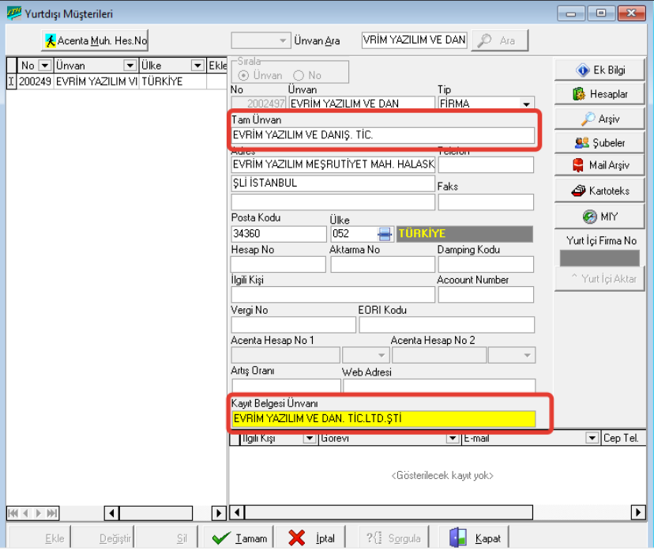Click the Ünvan short name field
Screen dimensions: 654x551
coord(362,104)
